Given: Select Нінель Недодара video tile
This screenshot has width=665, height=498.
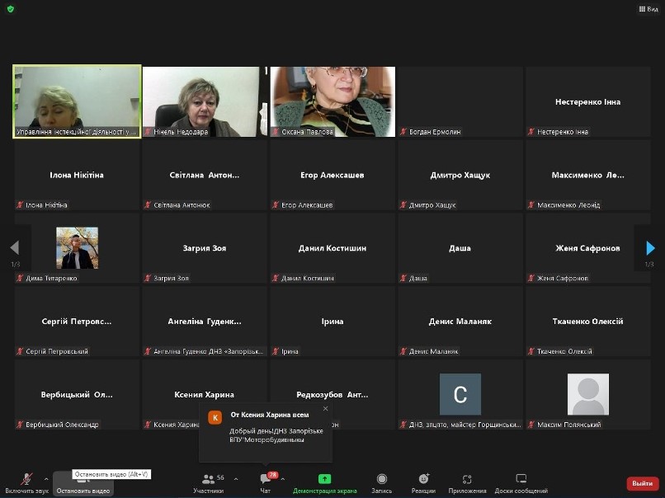Looking at the screenshot, I should (x=205, y=101).
